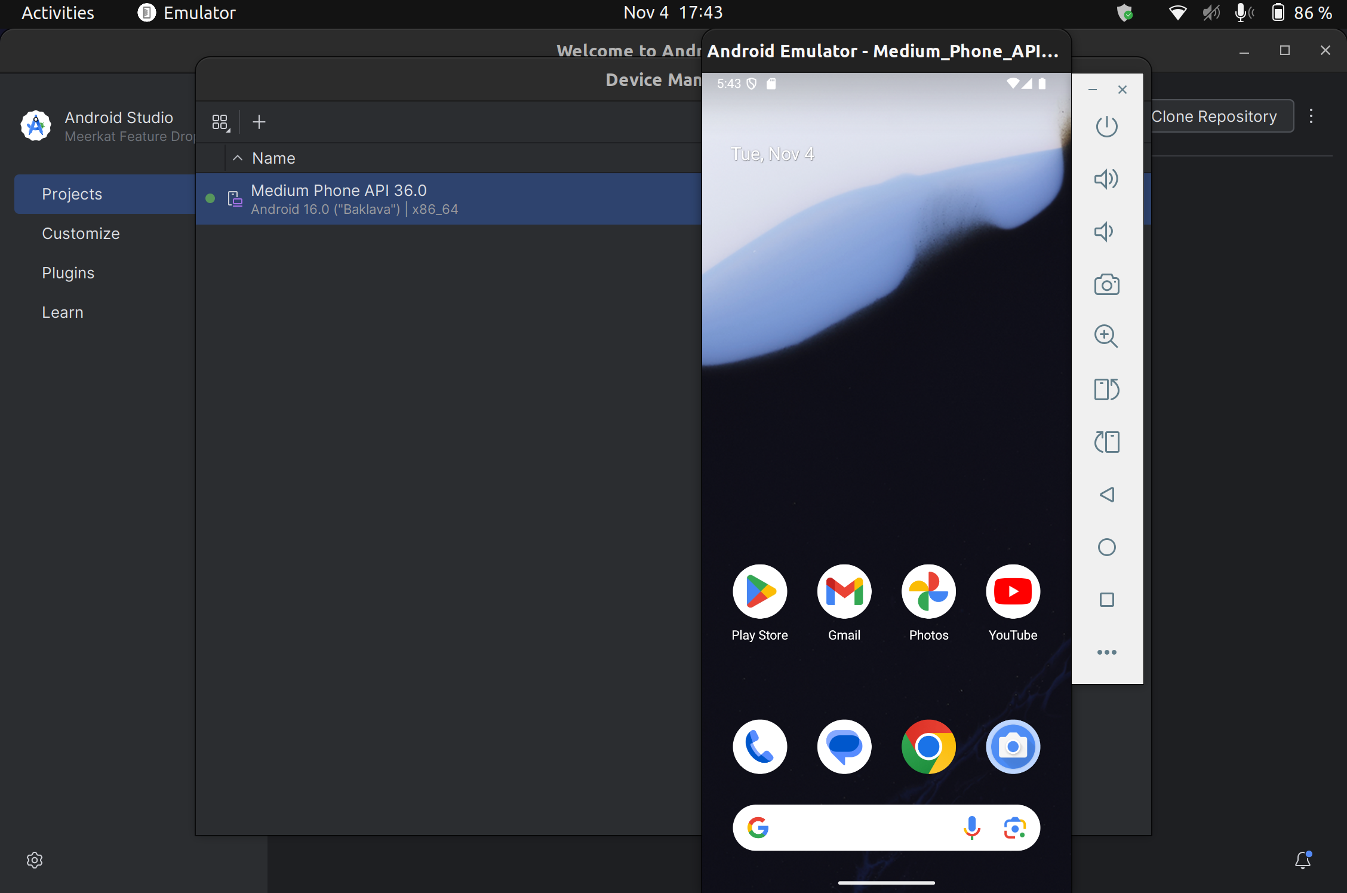Click the emulator volume up icon

pyautogui.click(x=1106, y=179)
